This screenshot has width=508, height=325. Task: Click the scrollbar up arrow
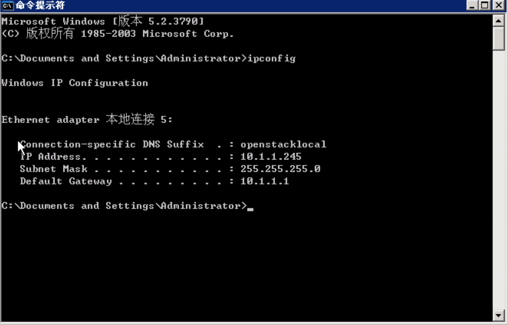pos(498,22)
